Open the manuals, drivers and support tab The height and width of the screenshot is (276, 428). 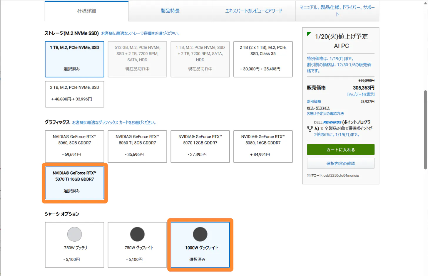[337, 11]
